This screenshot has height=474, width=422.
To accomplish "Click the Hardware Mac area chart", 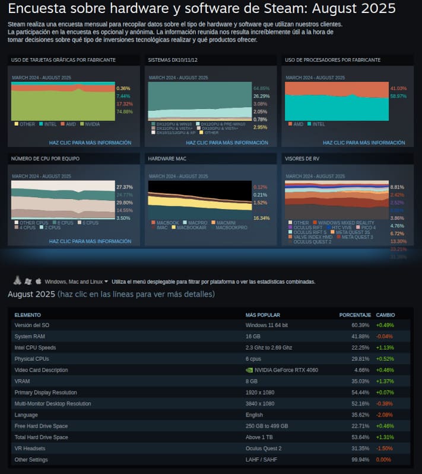I will pos(200,200).
